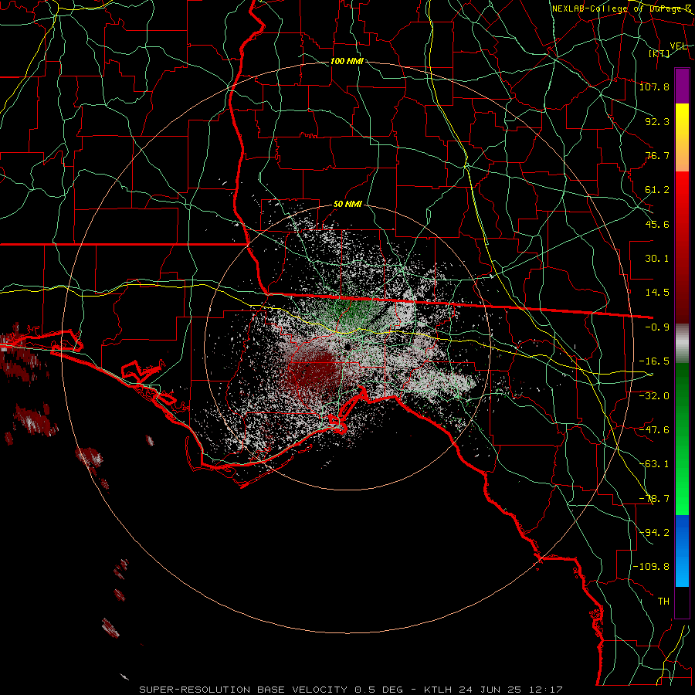Click the -63.1 velocity scale value
The height and width of the screenshot is (695, 695).
click(654, 464)
